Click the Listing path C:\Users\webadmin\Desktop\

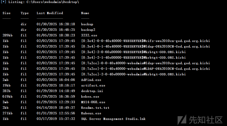pyautogui.click(x=53, y=2)
